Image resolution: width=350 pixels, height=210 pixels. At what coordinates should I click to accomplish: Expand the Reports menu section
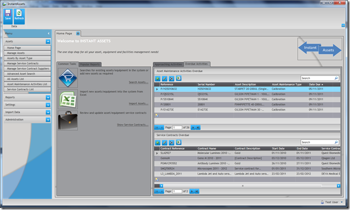coord(48,98)
